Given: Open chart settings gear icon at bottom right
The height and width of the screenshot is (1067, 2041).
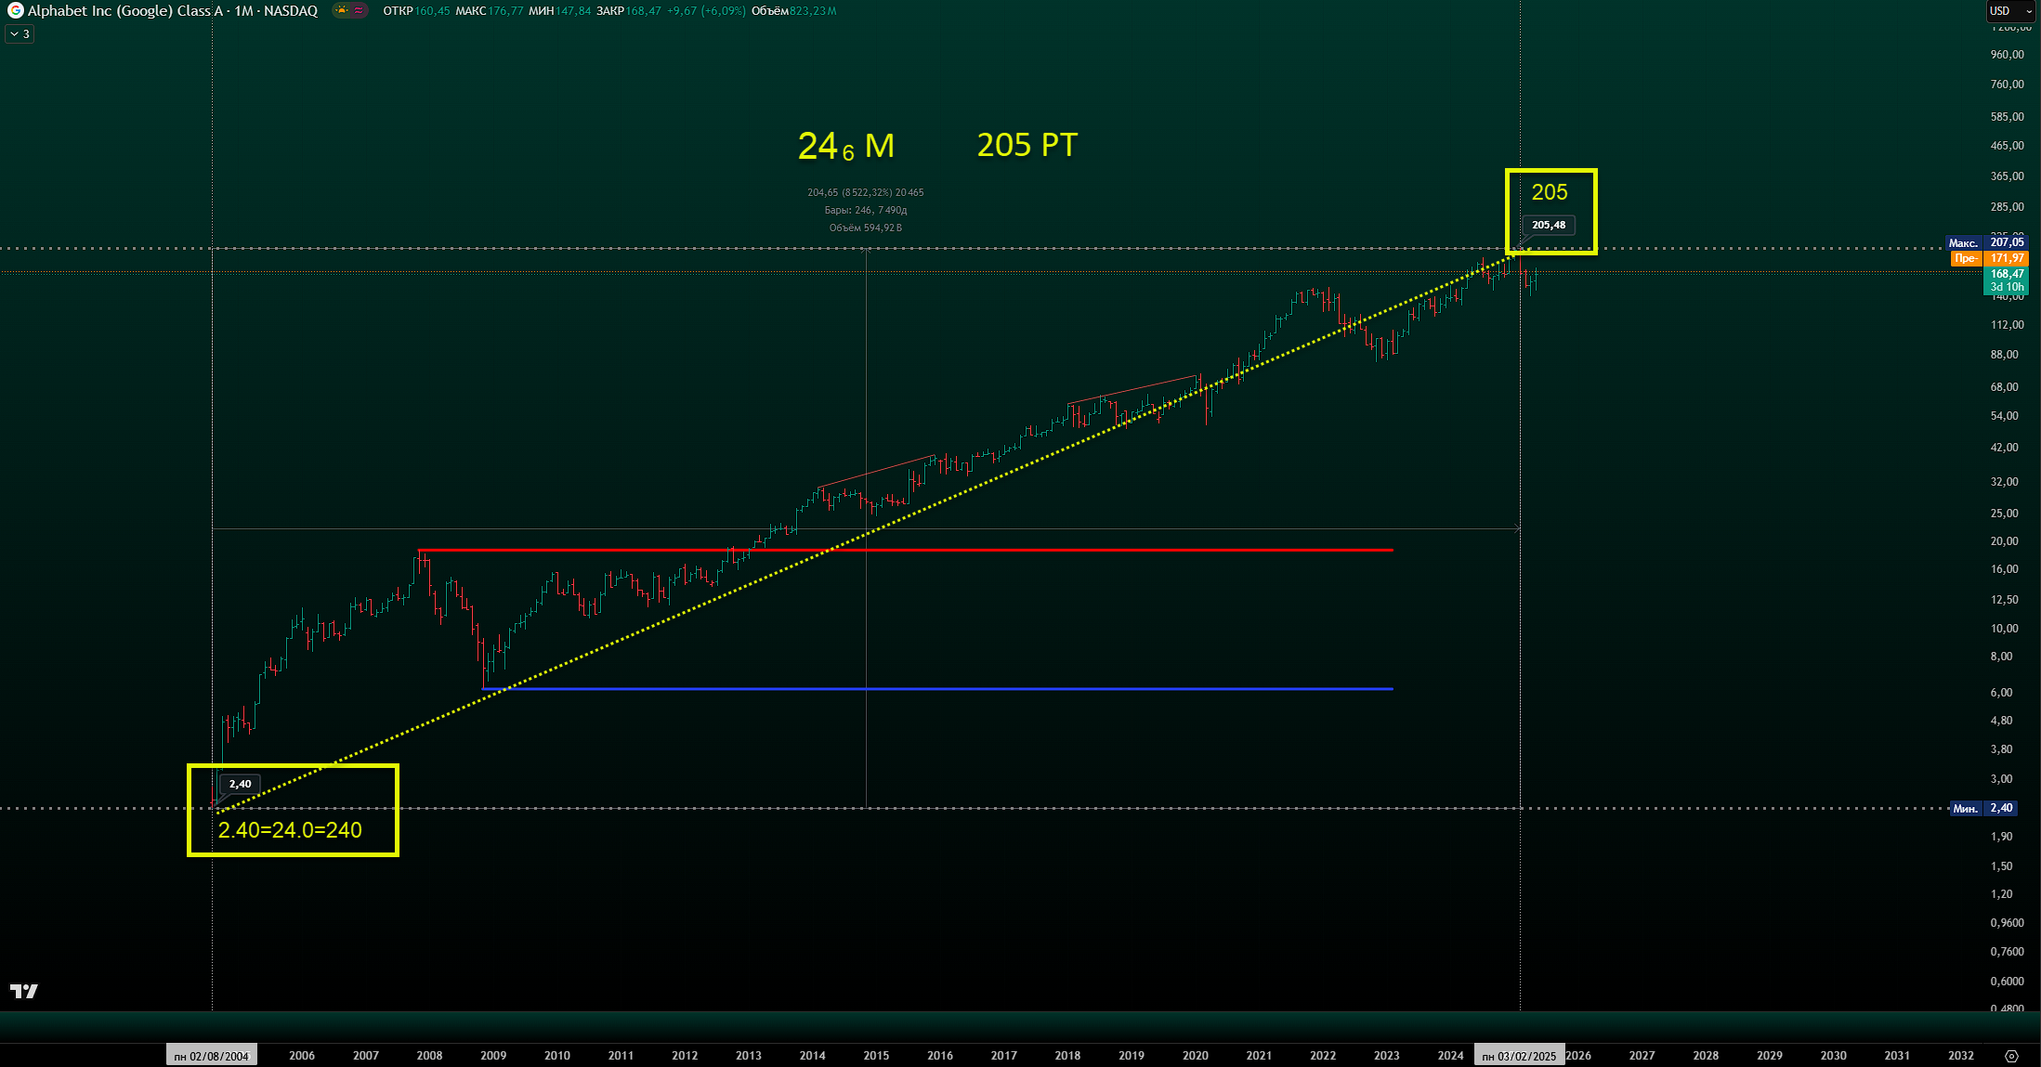Looking at the screenshot, I should pyautogui.click(x=2011, y=1056).
